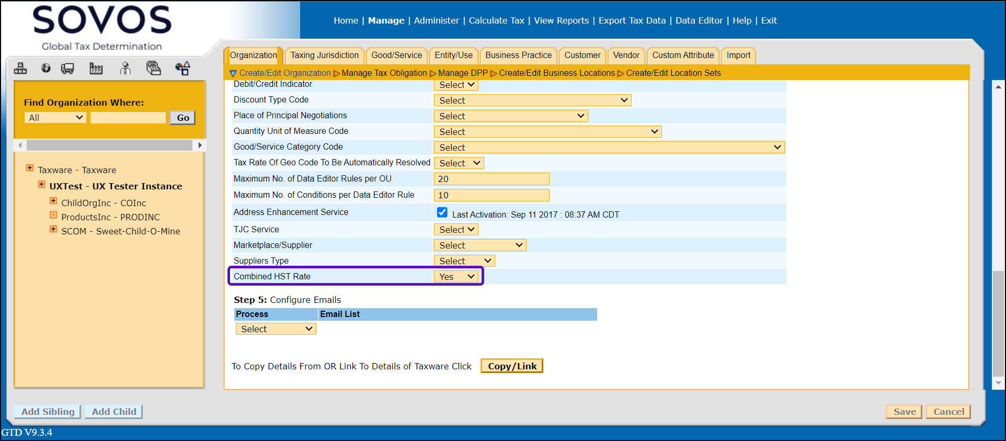Viewport: 1006px width, 441px height.
Task: Click right arrow of tree horizontal scrollbar
Action: point(200,145)
